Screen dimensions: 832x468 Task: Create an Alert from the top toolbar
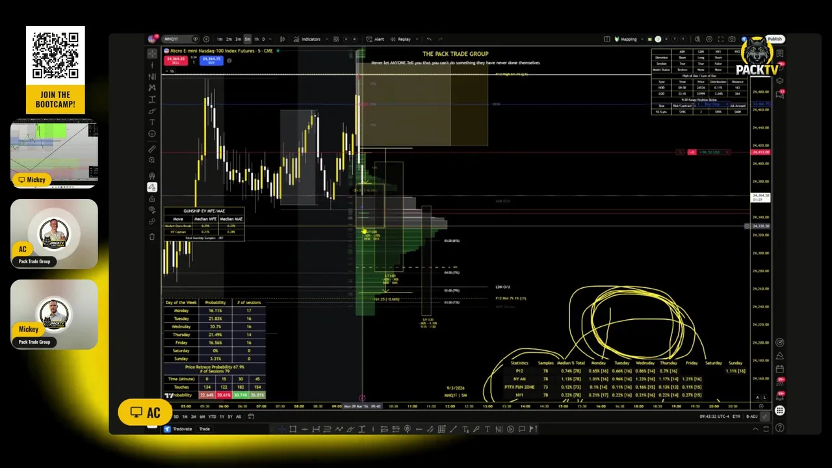[x=376, y=39]
